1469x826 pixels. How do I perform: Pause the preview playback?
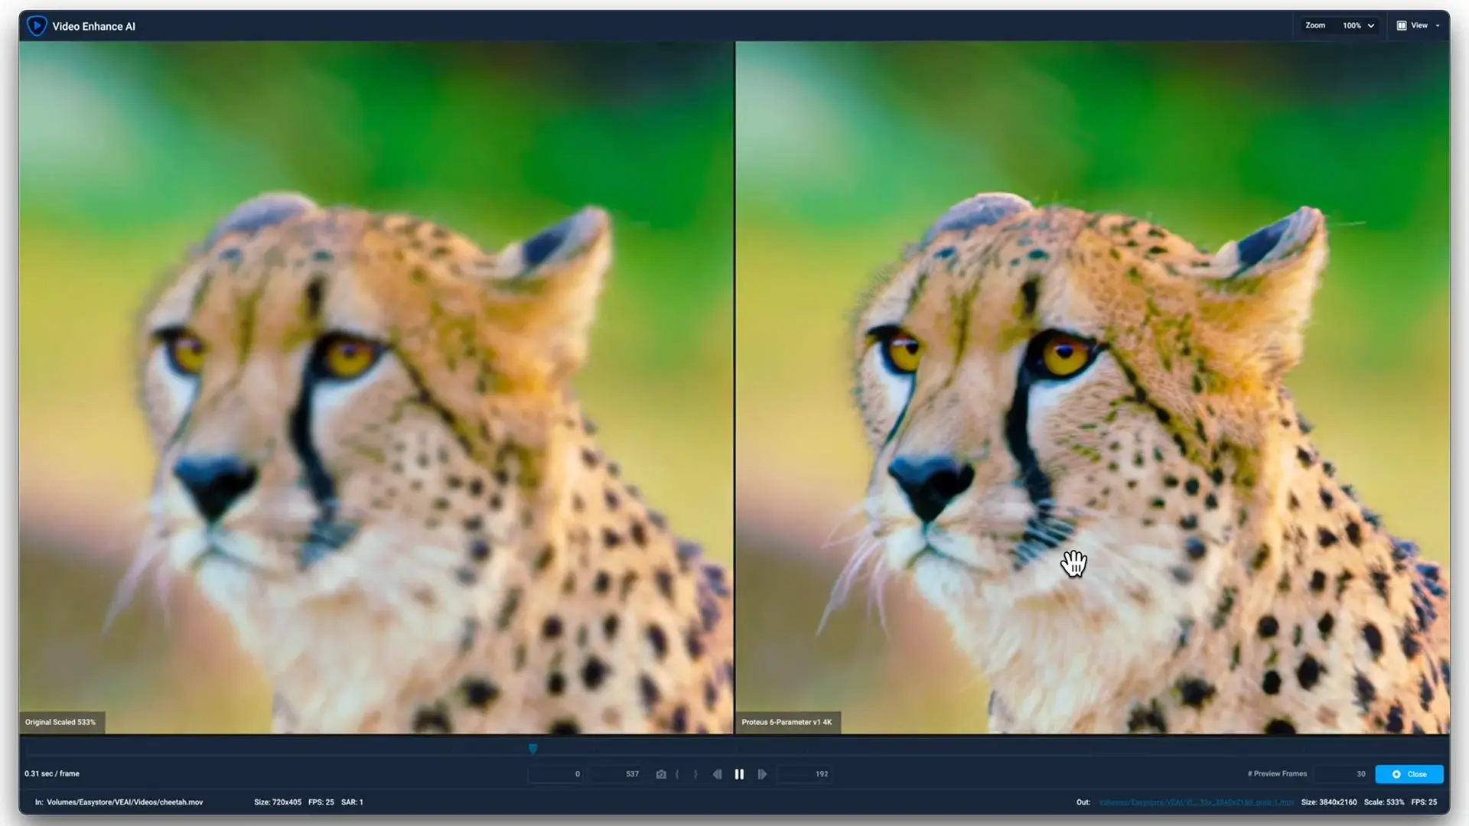click(x=739, y=774)
